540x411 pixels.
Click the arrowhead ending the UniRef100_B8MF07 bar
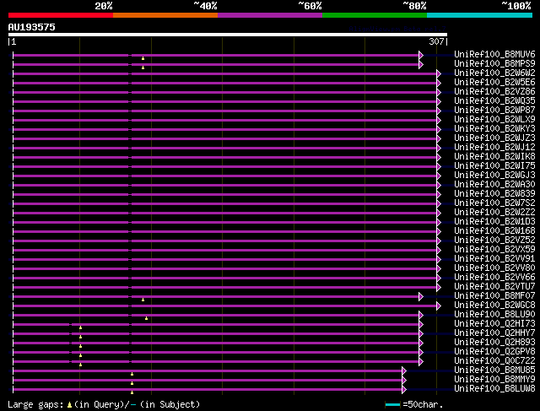click(x=421, y=296)
